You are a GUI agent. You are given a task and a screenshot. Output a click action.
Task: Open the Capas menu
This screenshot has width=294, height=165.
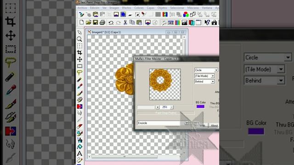click(x=150, y=8)
